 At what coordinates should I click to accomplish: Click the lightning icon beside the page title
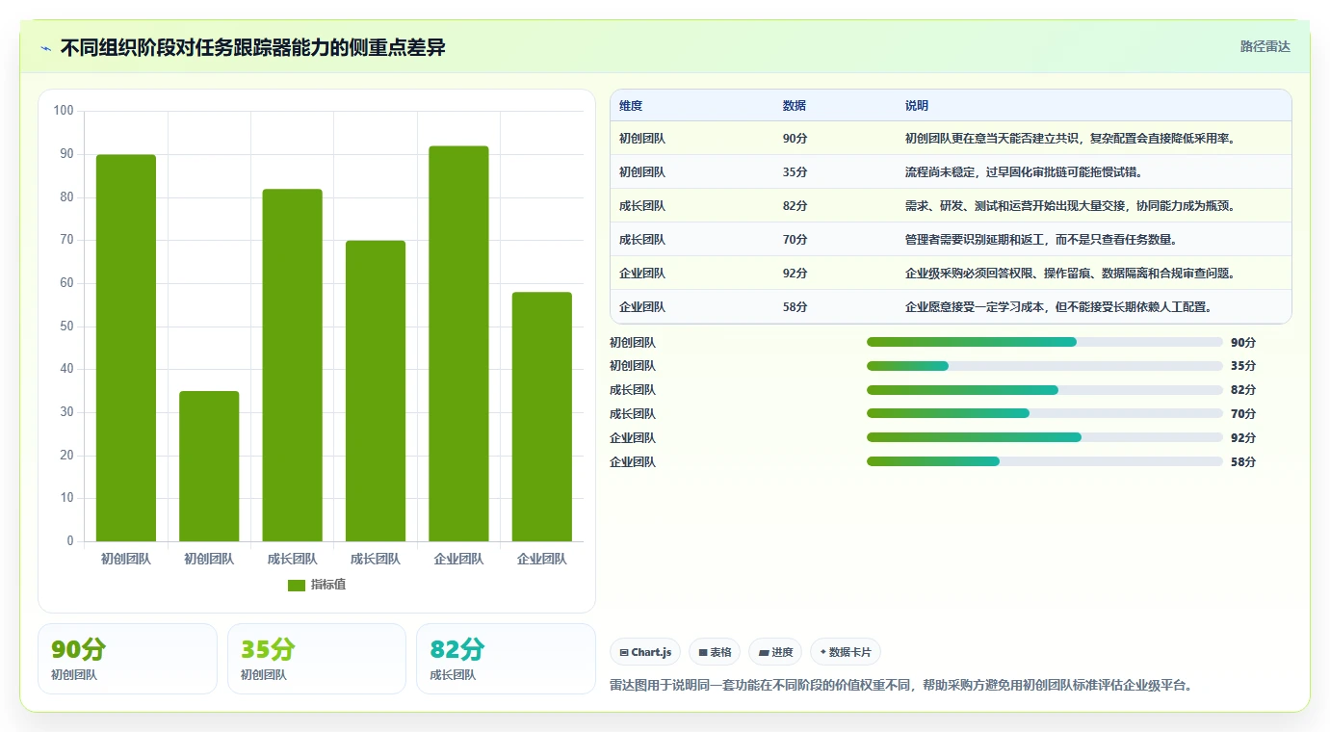pos(46,47)
